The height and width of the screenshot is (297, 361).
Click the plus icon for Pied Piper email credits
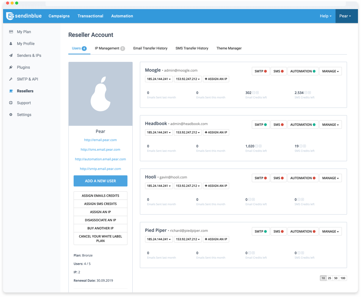point(253,253)
